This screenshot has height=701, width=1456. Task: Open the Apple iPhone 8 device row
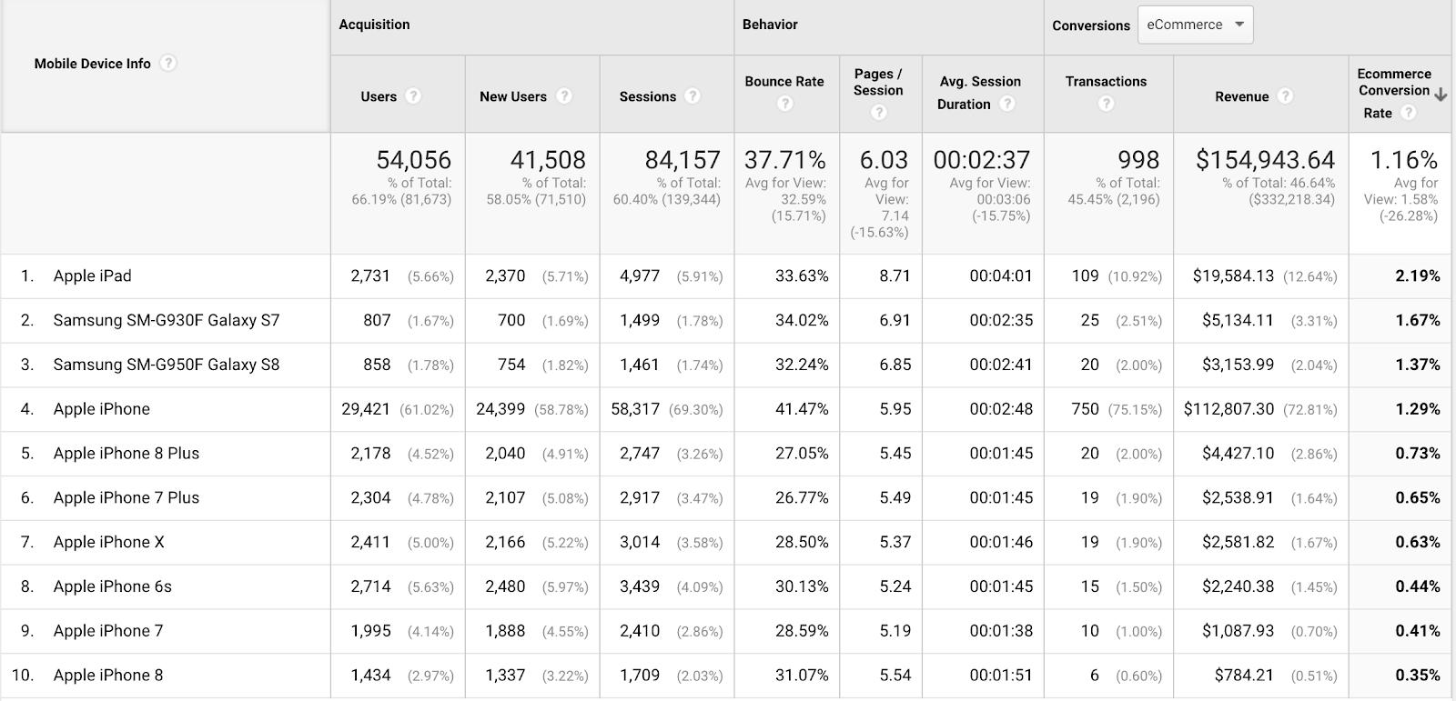[108, 675]
